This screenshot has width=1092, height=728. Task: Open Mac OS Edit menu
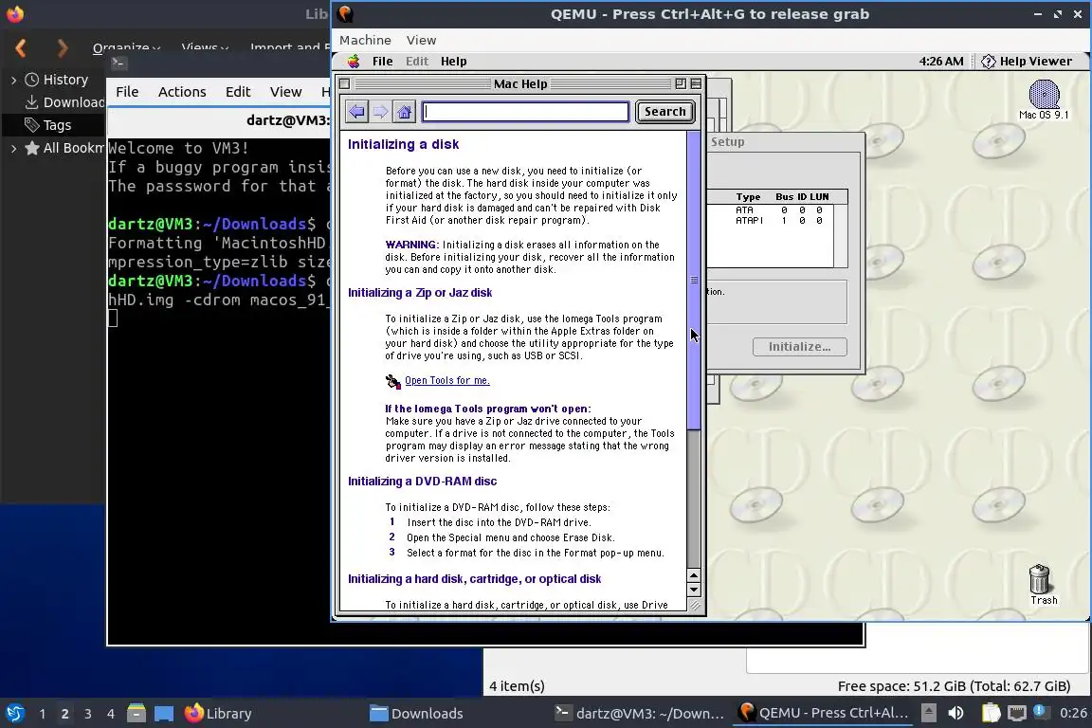416,62
